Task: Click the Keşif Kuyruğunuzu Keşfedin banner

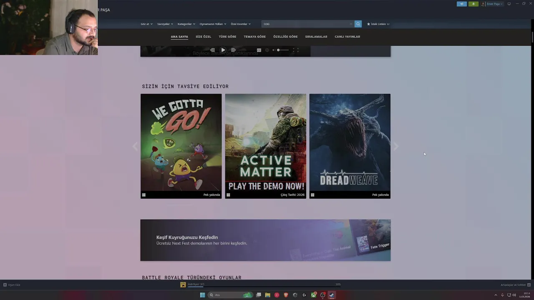Action: pos(265,240)
